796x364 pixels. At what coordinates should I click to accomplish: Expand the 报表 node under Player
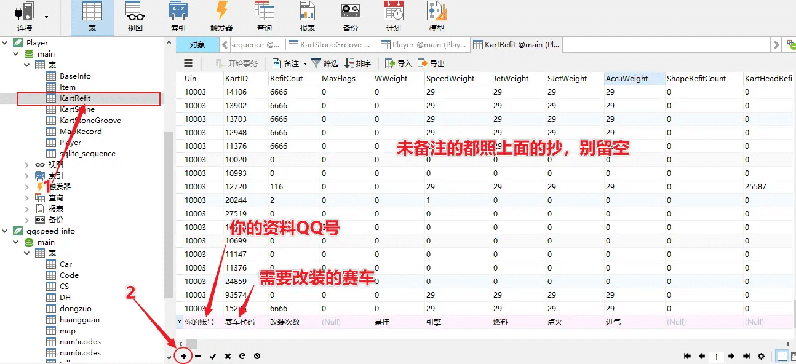tap(27, 209)
